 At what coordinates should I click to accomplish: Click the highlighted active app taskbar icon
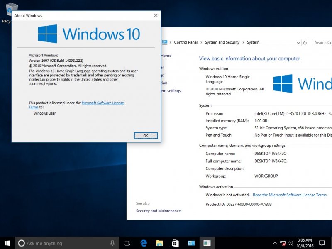tap(207, 243)
